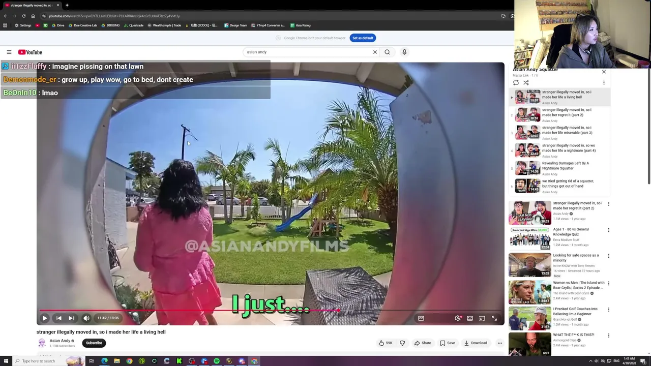Open the Questrade bookmark
Screen dimensions: 651x366
pyautogui.click(x=134, y=25)
